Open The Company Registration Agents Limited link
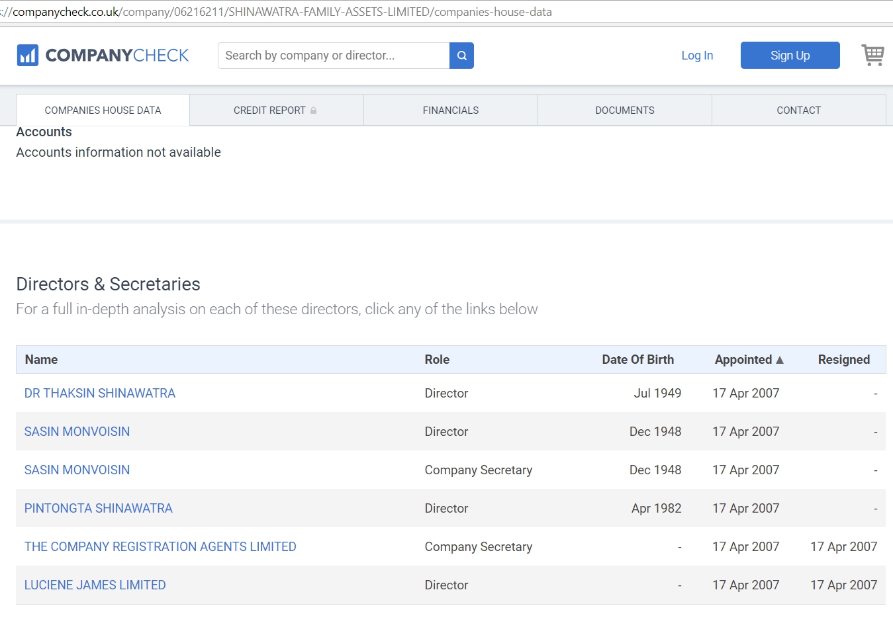 [x=160, y=546]
